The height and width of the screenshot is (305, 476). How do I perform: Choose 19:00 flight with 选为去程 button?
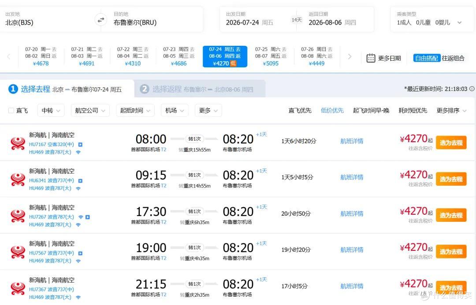pyautogui.click(x=451, y=251)
